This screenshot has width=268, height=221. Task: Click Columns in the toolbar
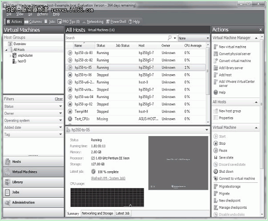tap(33, 22)
